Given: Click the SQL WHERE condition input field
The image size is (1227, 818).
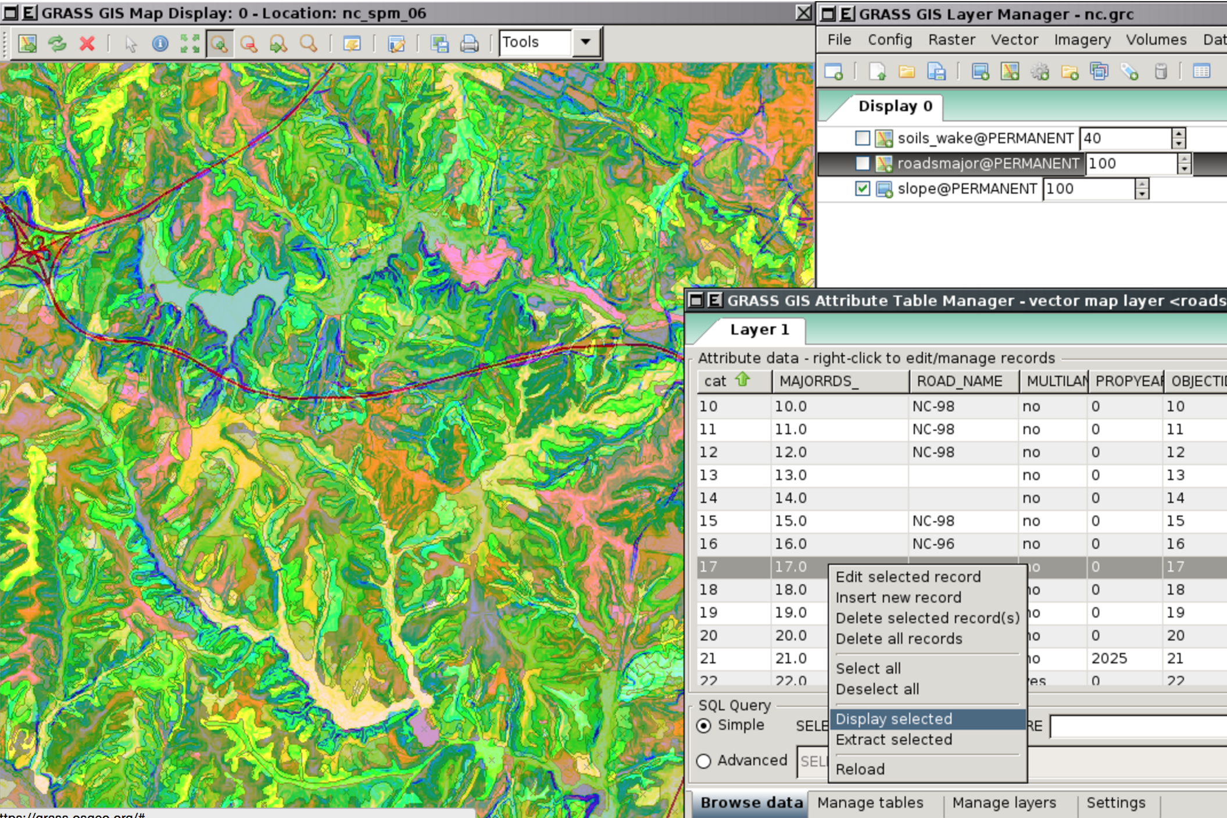Looking at the screenshot, I should [1138, 727].
